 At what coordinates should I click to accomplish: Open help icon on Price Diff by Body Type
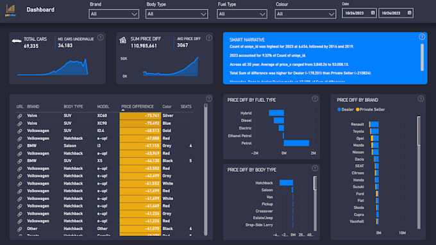(315, 168)
